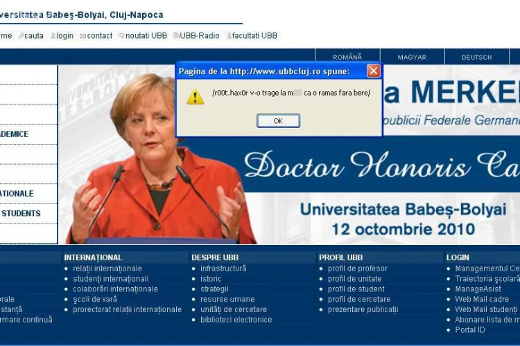Click the user icon beside login
The height and width of the screenshot is (346, 520).
tap(53, 36)
